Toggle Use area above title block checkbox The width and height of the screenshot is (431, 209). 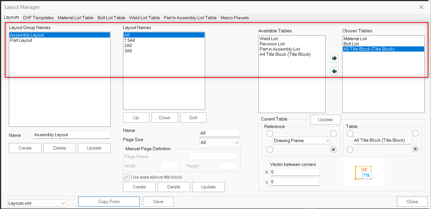pyautogui.click(x=126, y=177)
